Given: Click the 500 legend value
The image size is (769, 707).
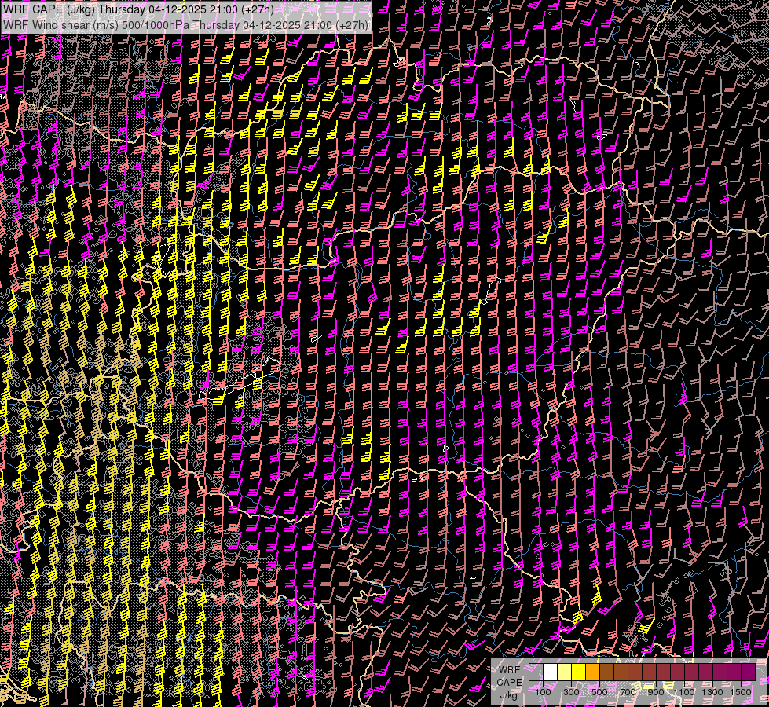Looking at the screenshot, I should [599, 692].
